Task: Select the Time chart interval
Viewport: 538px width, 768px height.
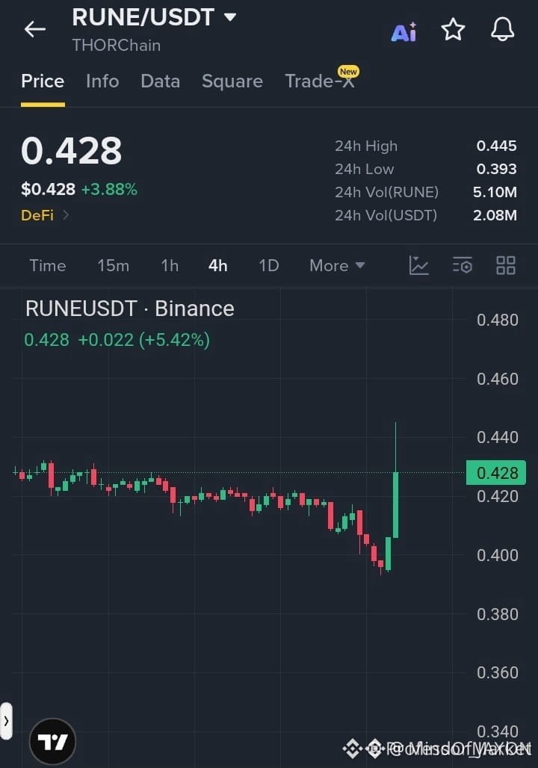Action: (x=48, y=265)
